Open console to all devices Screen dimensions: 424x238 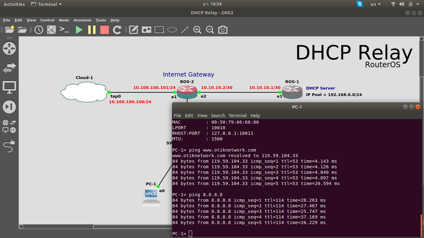pyautogui.click(x=64, y=29)
